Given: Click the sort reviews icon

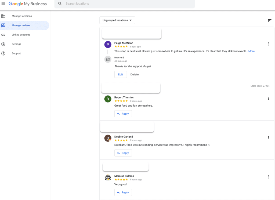Looking at the screenshot, I should 269,20.
